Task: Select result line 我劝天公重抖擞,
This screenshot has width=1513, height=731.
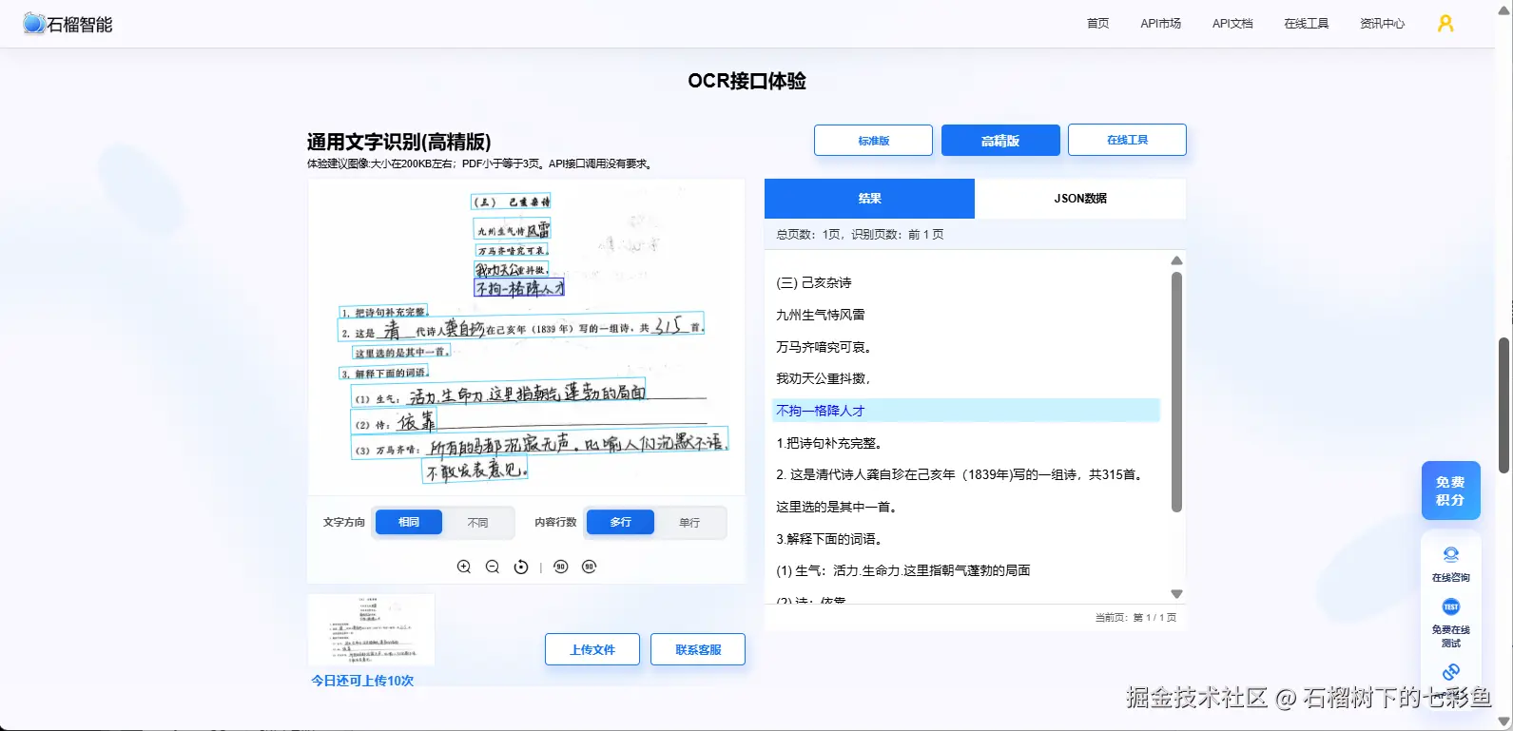Action: (966, 378)
